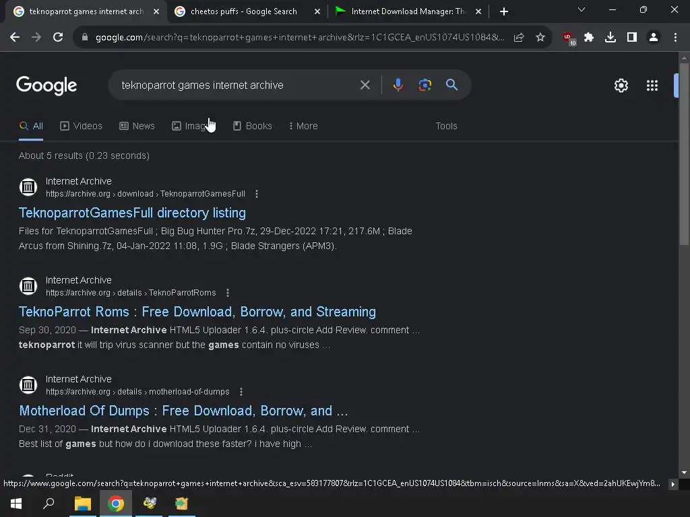Start voice search with microphone icon
The image size is (690, 517).
(398, 85)
